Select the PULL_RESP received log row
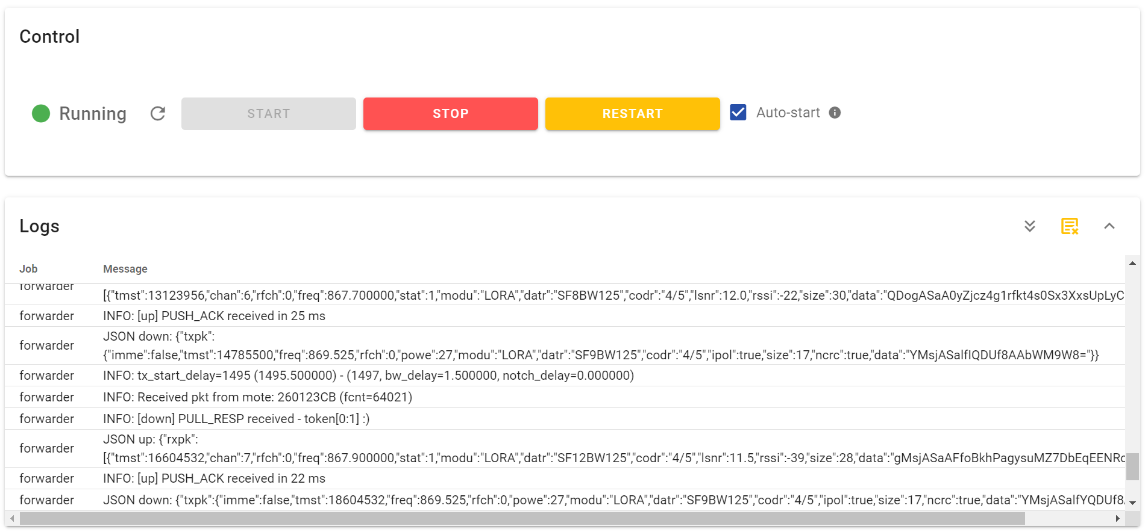The image size is (1148, 532). pyautogui.click(x=236, y=419)
